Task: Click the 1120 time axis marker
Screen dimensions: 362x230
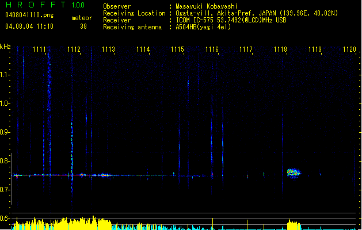Action: (349, 49)
